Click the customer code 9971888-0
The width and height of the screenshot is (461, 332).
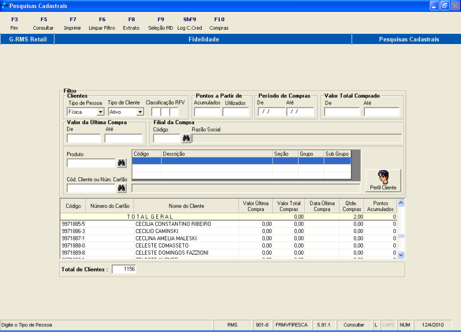tap(73, 245)
